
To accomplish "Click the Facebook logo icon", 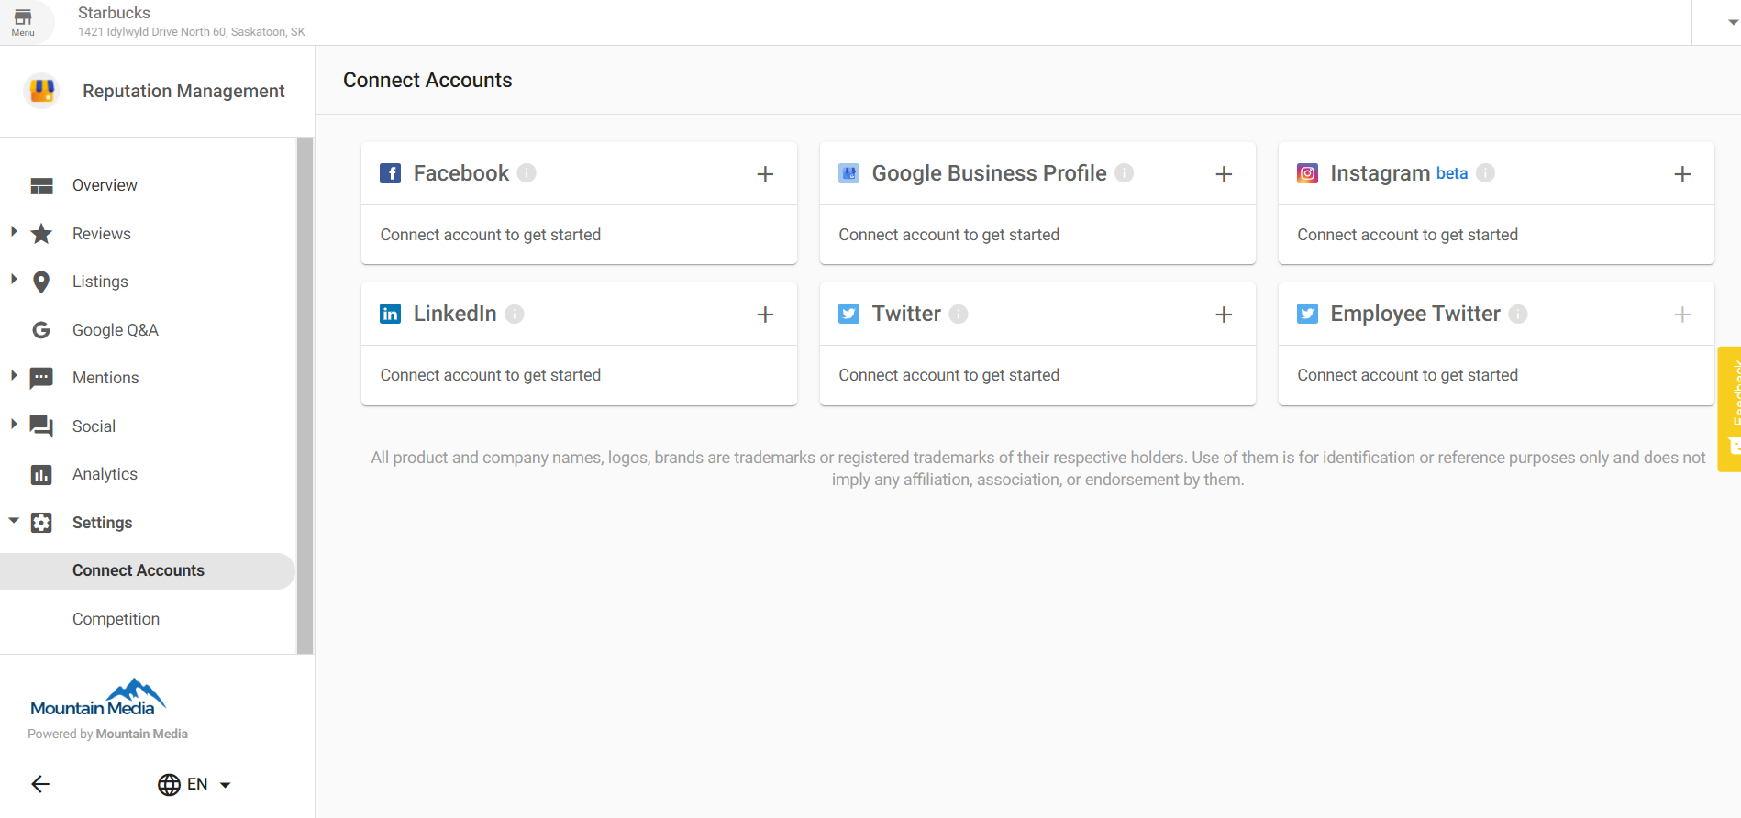I will point(390,173).
